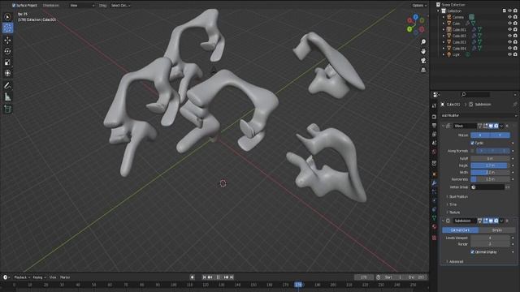Toggle the Along Normals checkbox
The image size is (520, 292).
pyautogui.click(x=473, y=151)
